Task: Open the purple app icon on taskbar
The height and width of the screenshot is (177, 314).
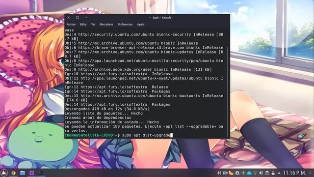Action: pos(31,173)
